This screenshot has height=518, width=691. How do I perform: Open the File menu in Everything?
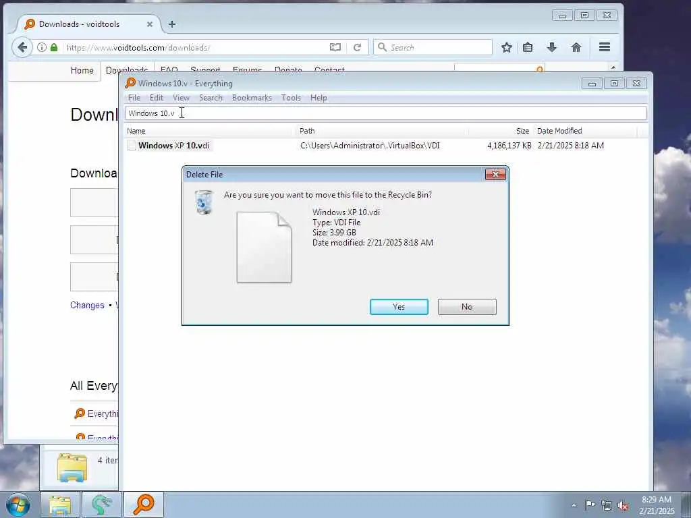pos(134,98)
